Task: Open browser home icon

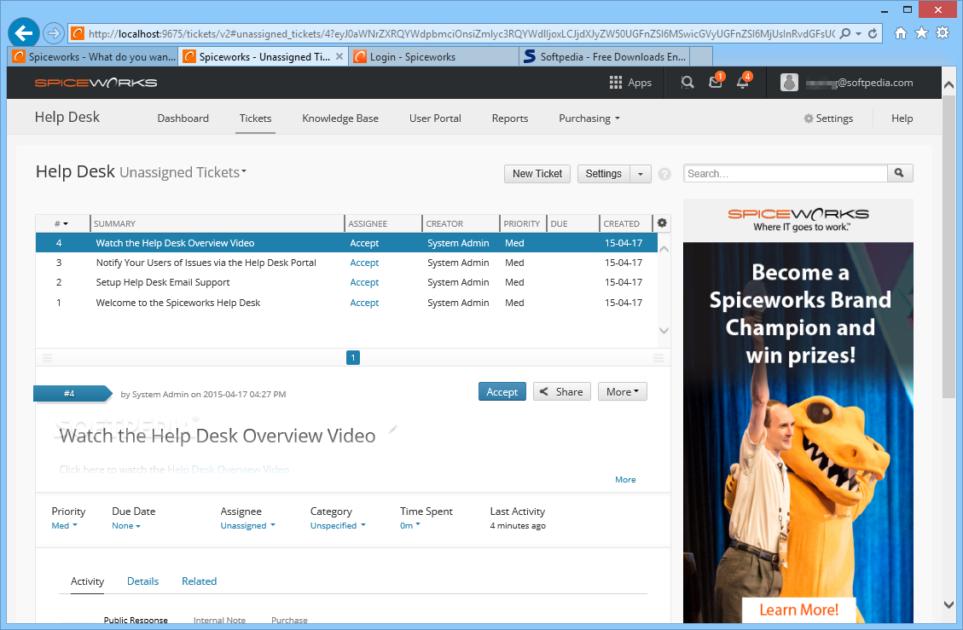Action: coord(901,33)
